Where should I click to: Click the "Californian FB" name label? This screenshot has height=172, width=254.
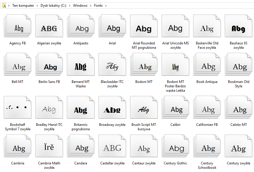click(x=207, y=125)
